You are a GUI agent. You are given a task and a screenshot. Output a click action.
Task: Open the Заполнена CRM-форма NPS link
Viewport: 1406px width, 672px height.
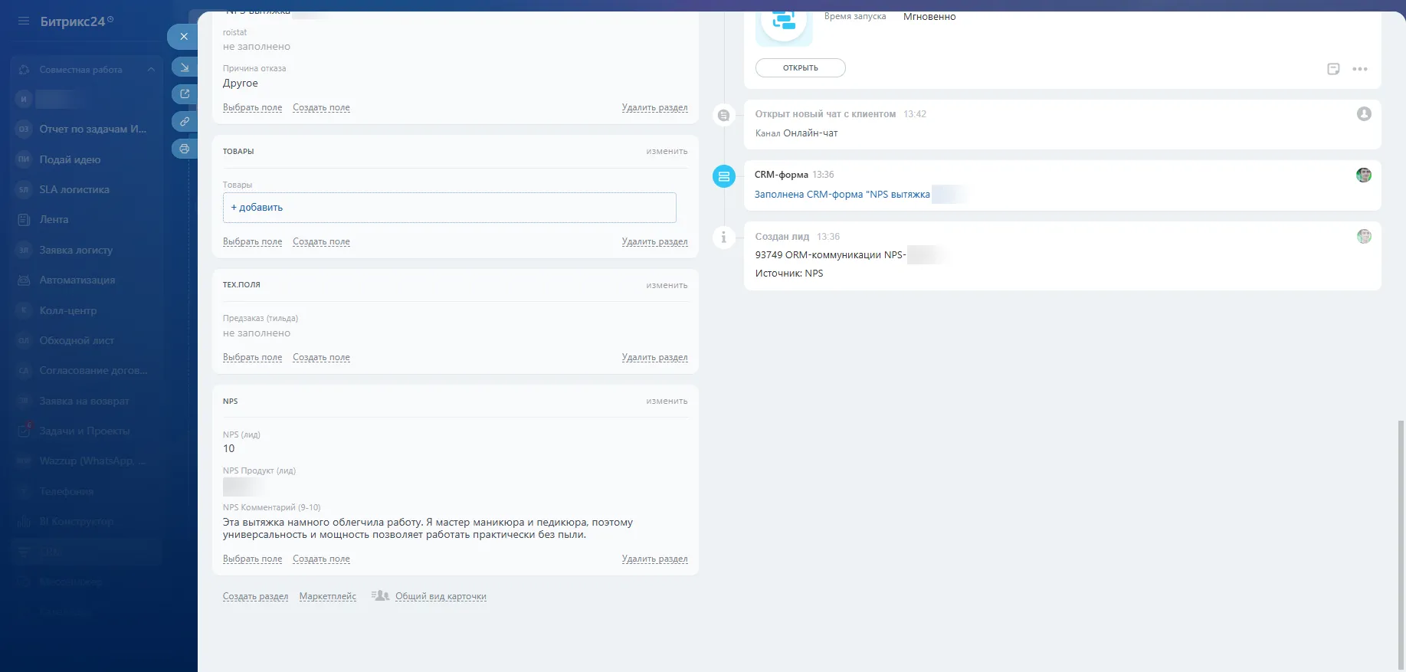click(841, 195)
